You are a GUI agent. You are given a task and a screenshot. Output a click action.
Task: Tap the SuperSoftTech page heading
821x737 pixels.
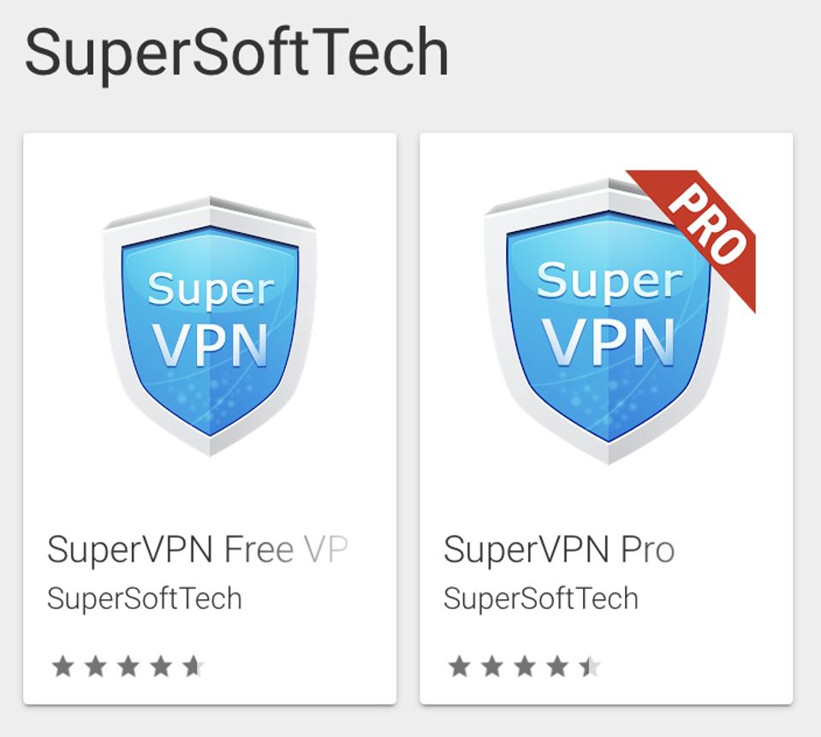coord(236,51)
